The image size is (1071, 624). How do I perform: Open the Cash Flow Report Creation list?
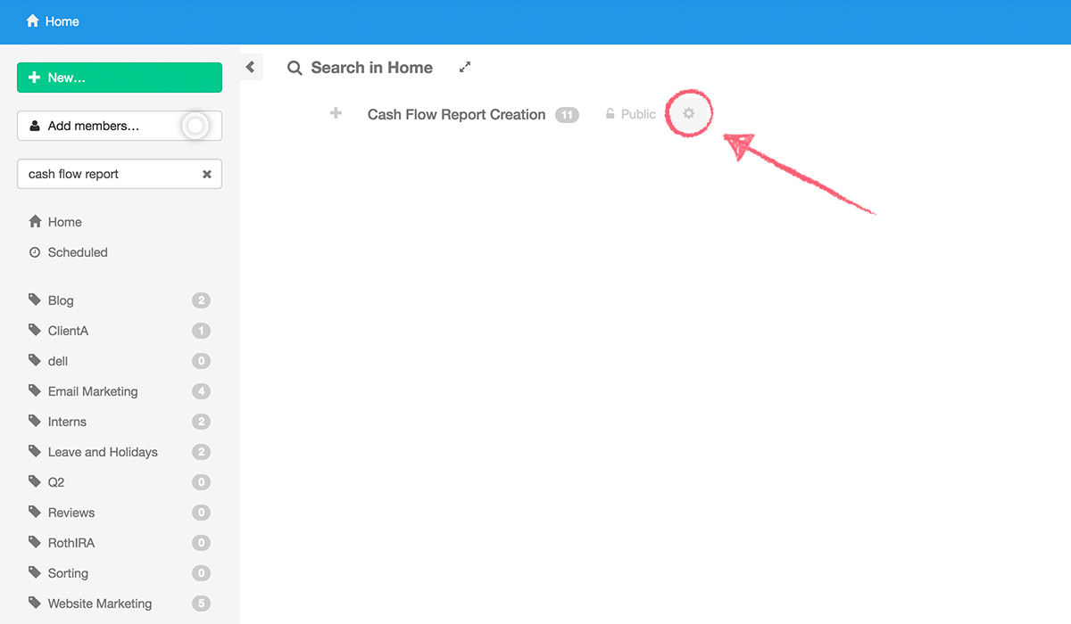pos(456,114)
